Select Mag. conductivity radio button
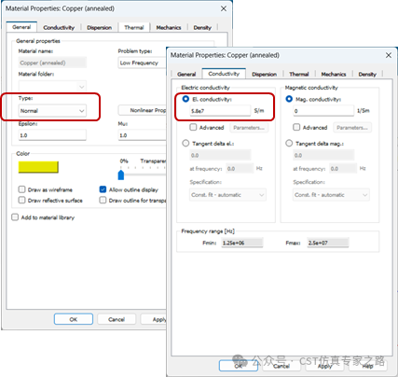Image resolution: width=398 pixels, height=377 pixels. click(289, 99)
